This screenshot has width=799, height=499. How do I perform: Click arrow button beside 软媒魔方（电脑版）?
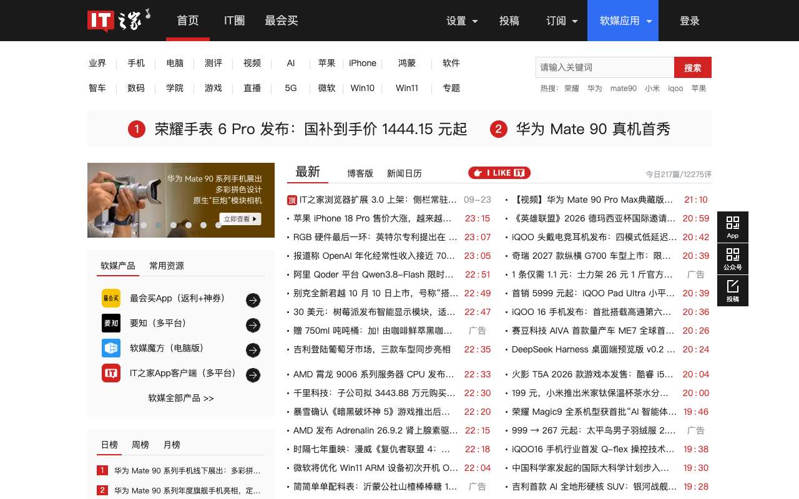(253, 350)
